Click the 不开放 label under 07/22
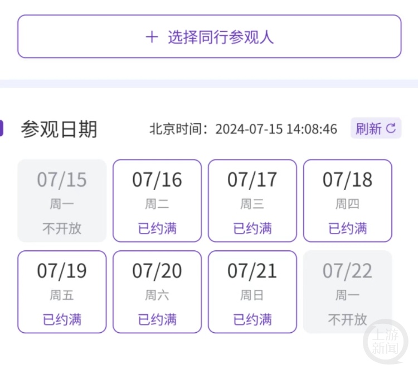418x374 pixels. [347, 319]
